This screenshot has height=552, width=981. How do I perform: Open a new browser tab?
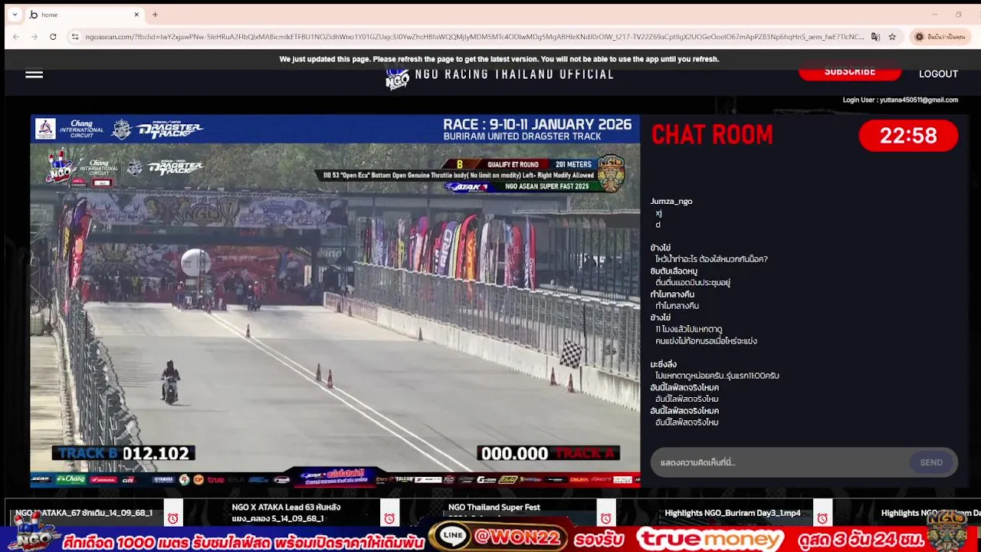[155, 15]
